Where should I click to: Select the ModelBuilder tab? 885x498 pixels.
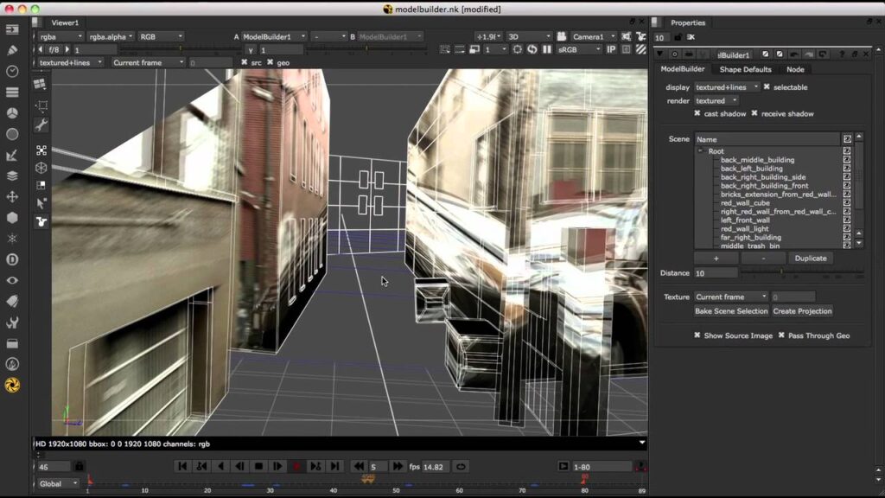(683, 69)
